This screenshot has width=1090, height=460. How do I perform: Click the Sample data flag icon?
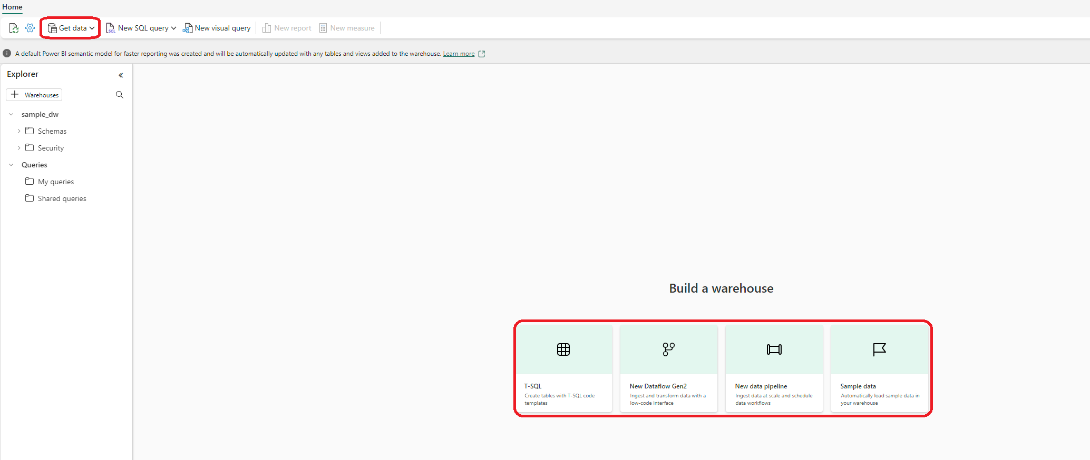click(x=879, y=349)
